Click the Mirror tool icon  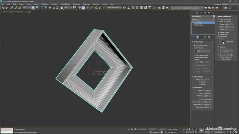[x=124, y=8]
